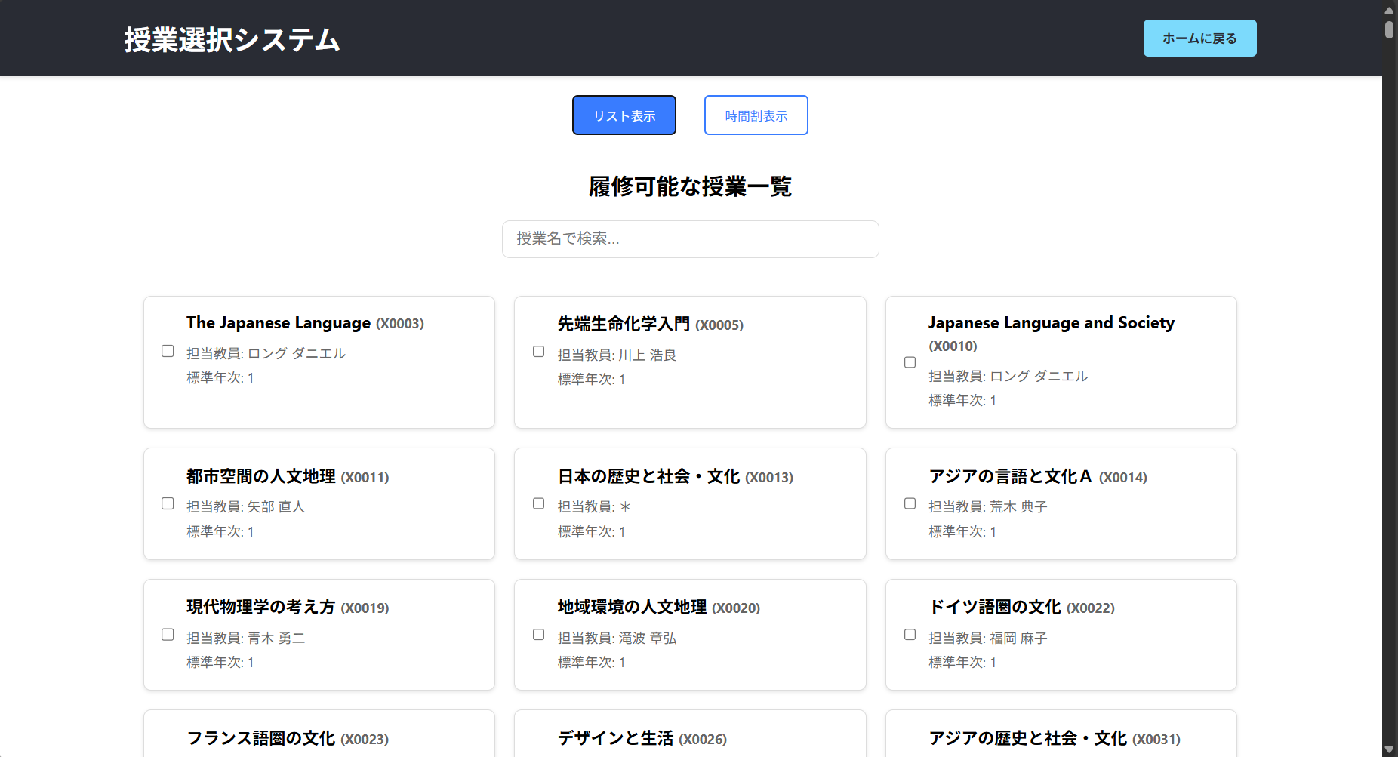Screen dimensions: 1398x757
Task: Focus the 授業名で検索 search field
Action: (690, 239)
